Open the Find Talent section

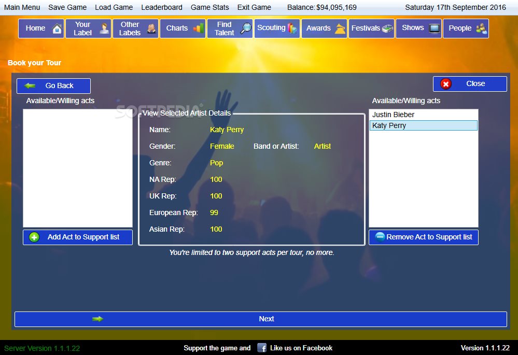[x=230, y=29]
